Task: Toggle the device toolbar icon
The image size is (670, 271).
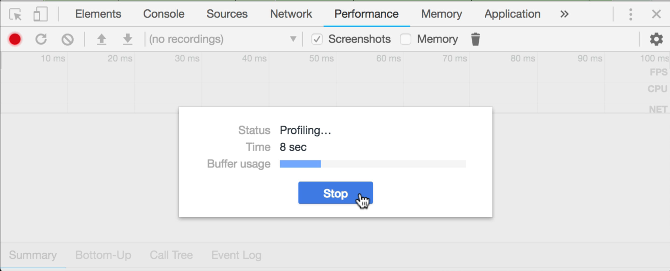Action: 40,14
